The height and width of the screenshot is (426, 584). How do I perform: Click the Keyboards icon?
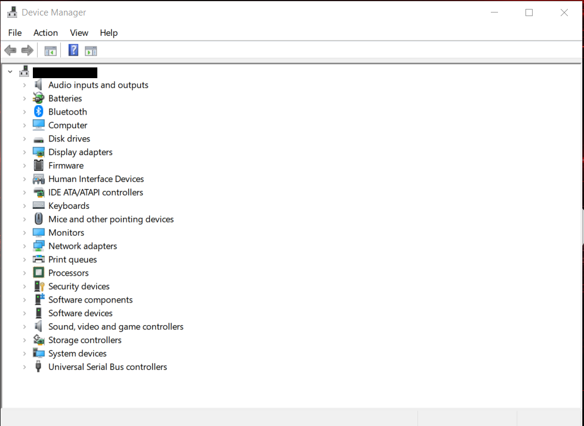tap(38, 205)
